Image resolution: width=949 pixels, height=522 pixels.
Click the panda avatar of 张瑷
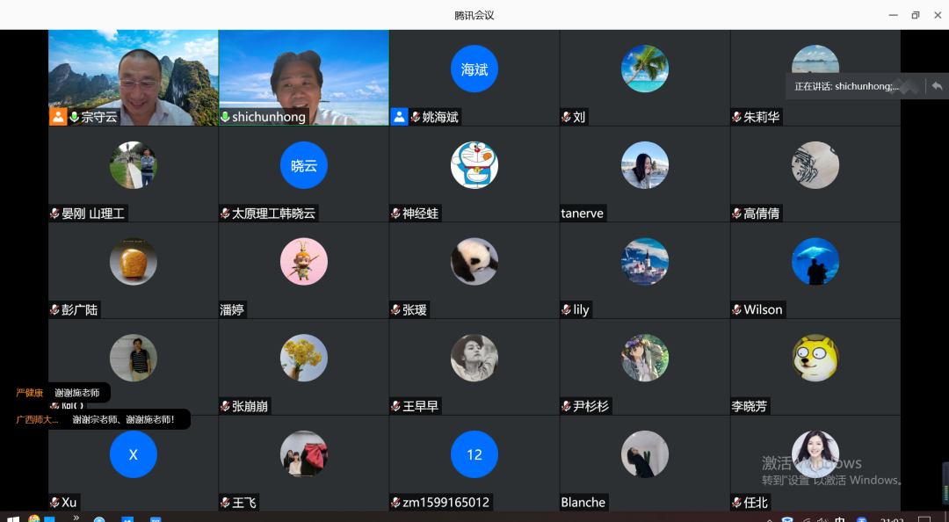(474, 262)
